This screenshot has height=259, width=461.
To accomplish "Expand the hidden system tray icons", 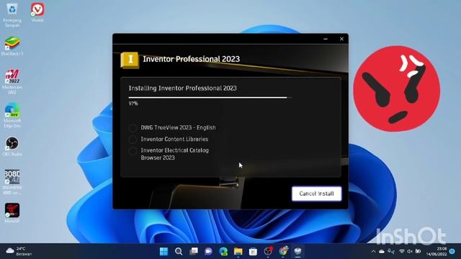I will pos(373,252).
